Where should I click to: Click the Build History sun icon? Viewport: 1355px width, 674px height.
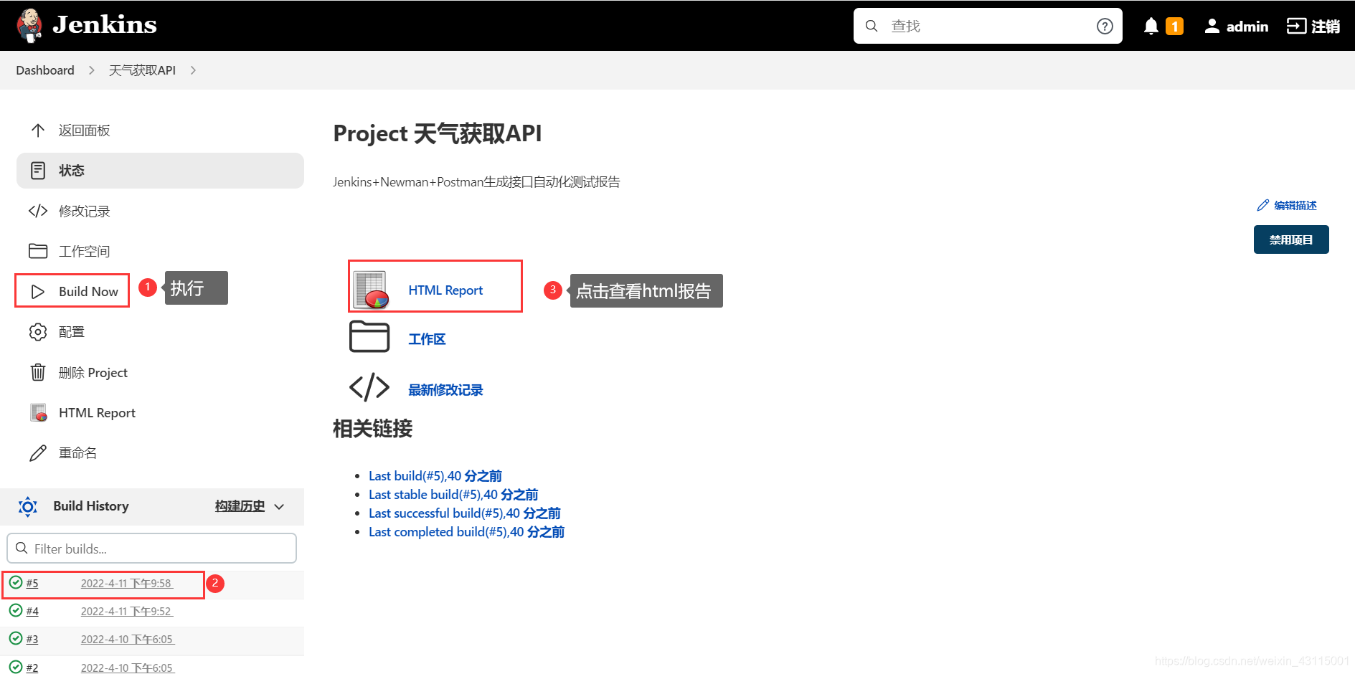(x=28, y=507)
